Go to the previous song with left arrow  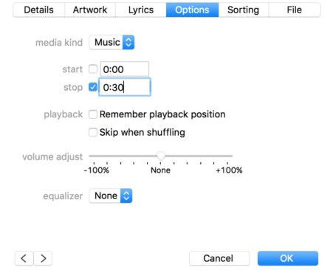click(x=24, y=258)
